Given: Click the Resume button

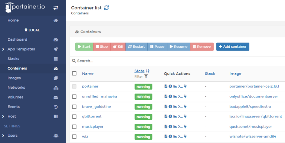Looking at the screenshot, I should [178, 47].
